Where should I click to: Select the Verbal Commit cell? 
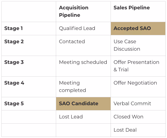138,104
